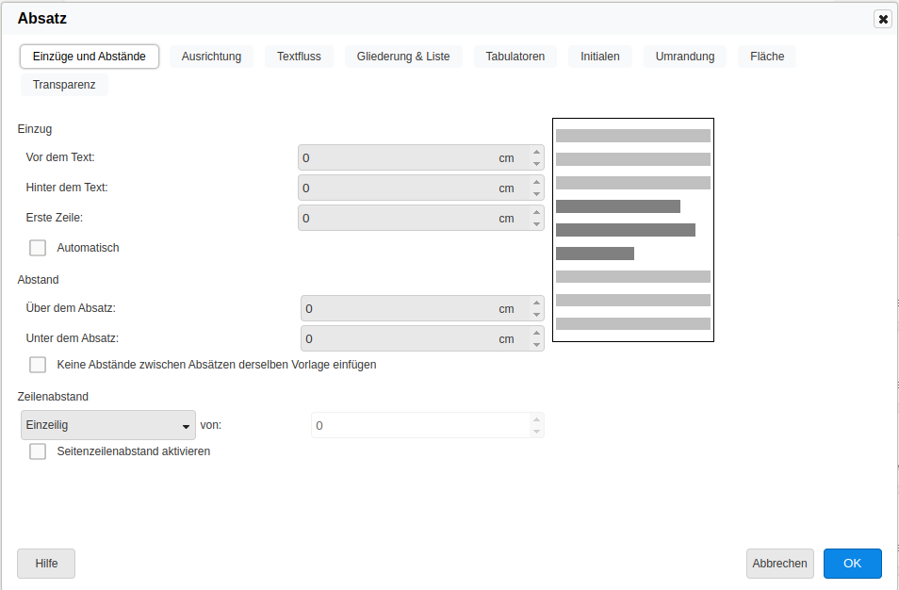Decrease 'Über dem Absatz' spacing with down arrow

point(536,315)
